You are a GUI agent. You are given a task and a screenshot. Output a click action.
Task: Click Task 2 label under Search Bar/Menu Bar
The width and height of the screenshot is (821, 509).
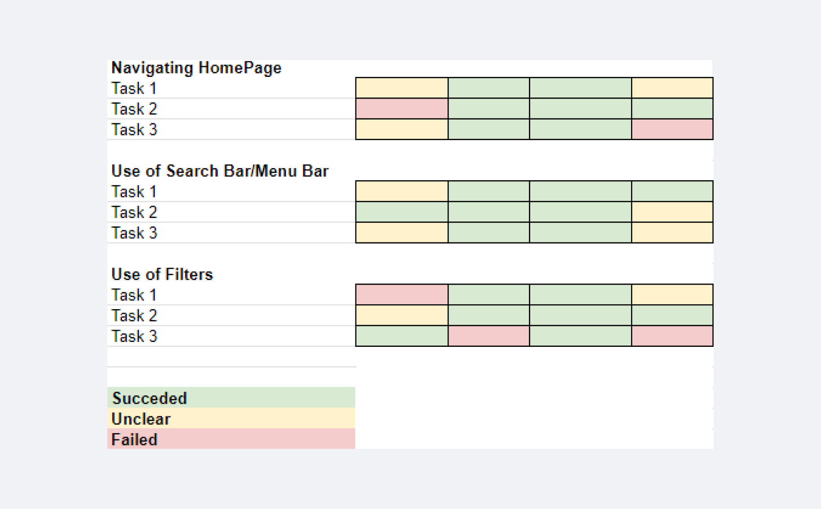[134, 212]
